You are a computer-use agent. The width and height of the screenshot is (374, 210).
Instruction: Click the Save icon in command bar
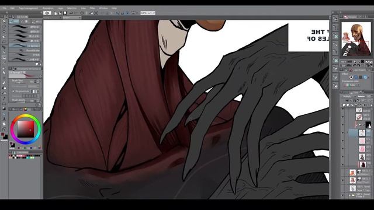click(65, 13)
